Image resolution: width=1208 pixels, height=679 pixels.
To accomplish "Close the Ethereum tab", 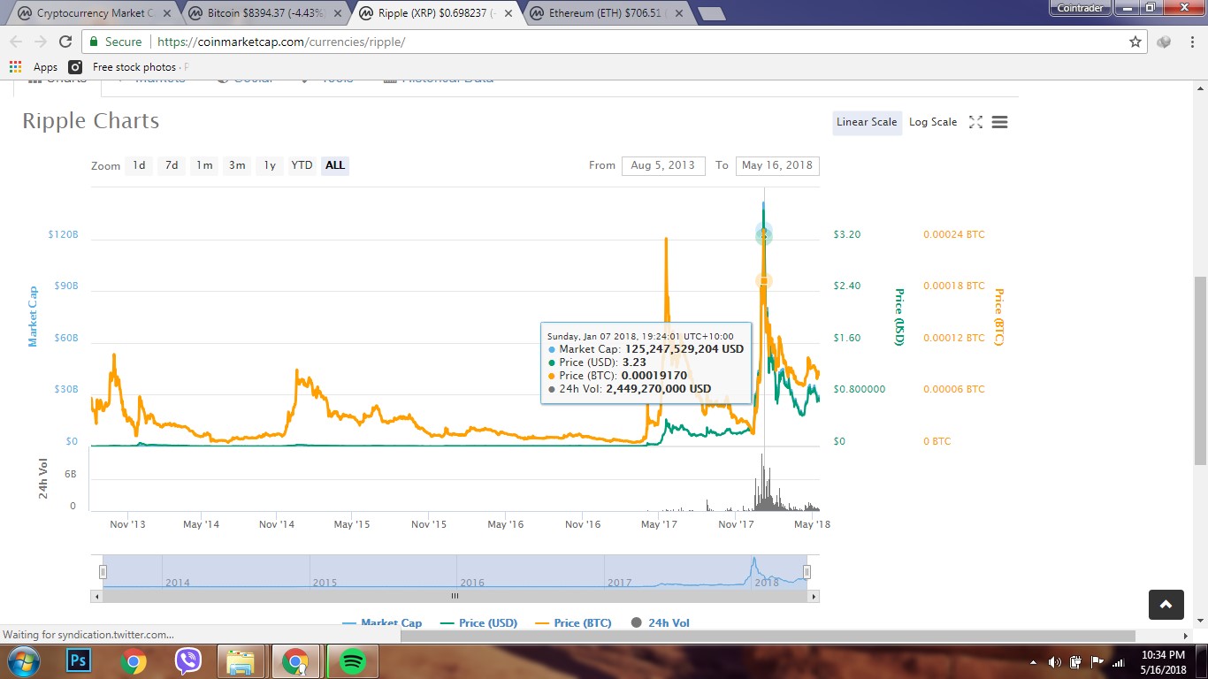I will click(x=678, y=14).
